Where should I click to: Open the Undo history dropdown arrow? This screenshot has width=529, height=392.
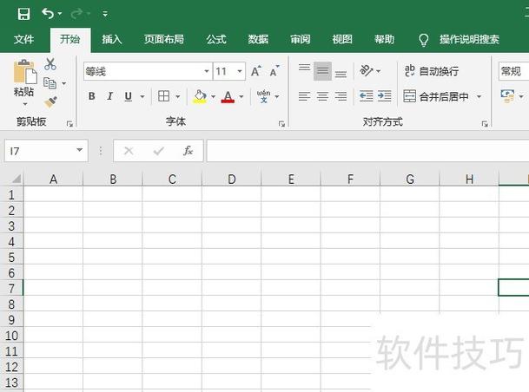pyautogui.click(x=60, y=14)
